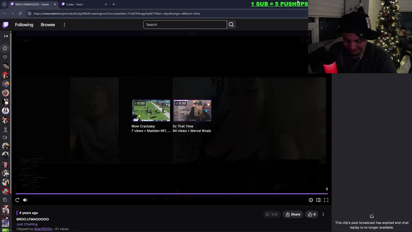Share this clip
The width and height of the screenshot is (412, 232).
click(x=293, y=214)
